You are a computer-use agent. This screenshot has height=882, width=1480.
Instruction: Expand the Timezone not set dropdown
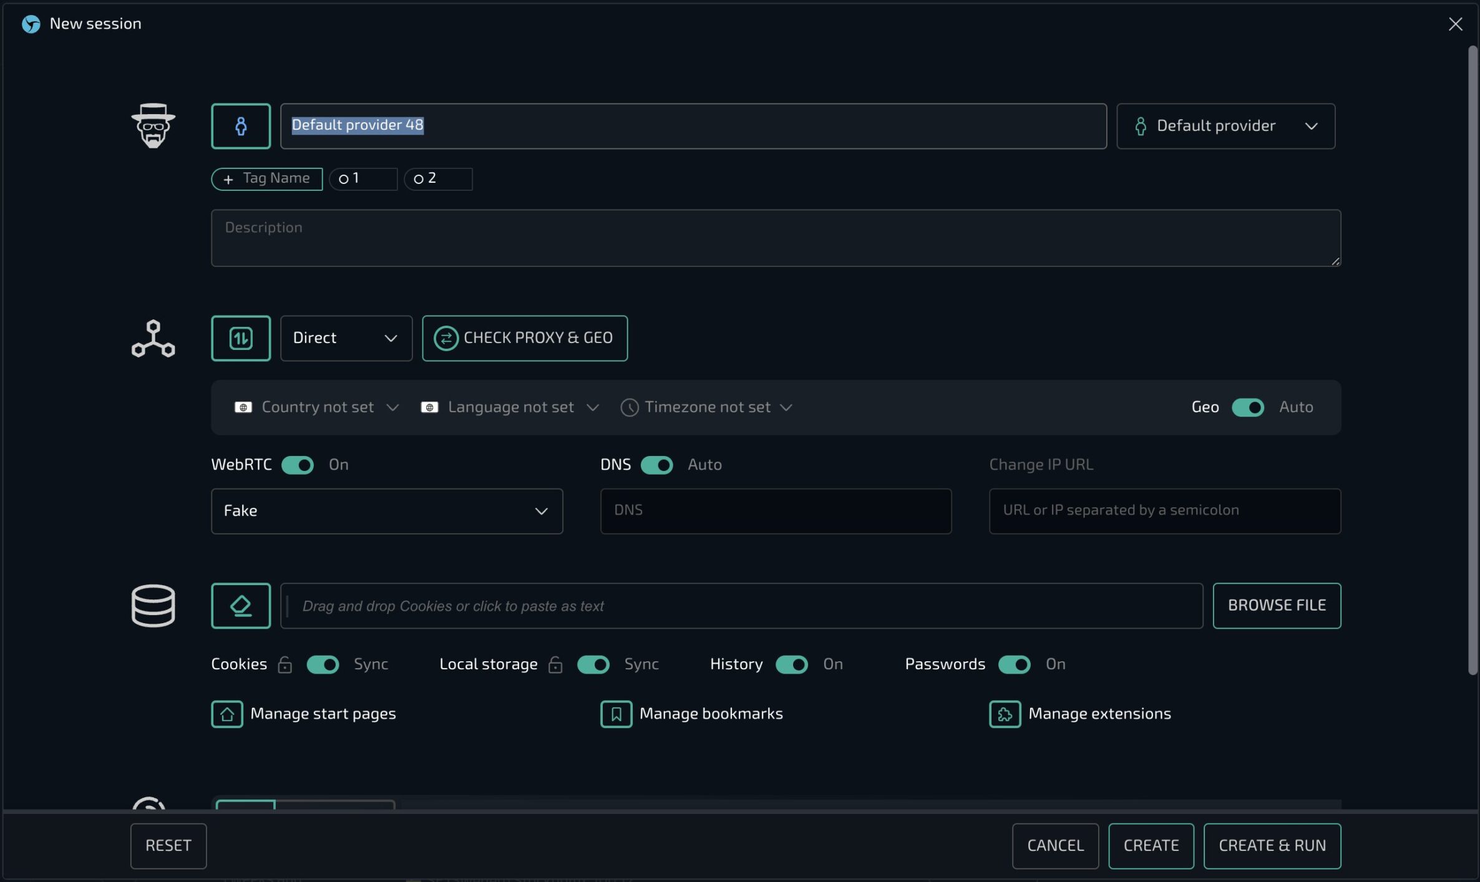pos(707,407)
